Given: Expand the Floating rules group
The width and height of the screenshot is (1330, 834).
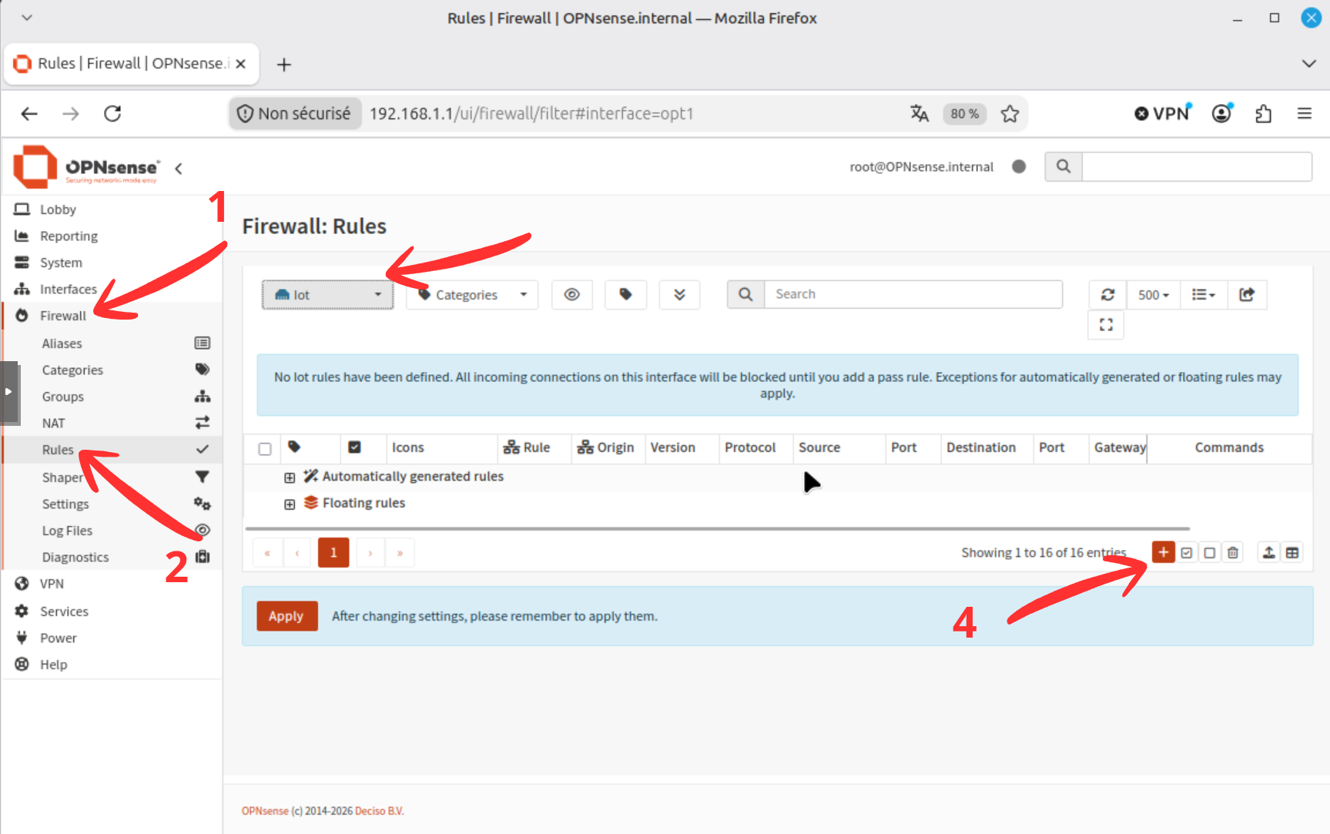Looking at the screenshot, I should tap(290, 504).
